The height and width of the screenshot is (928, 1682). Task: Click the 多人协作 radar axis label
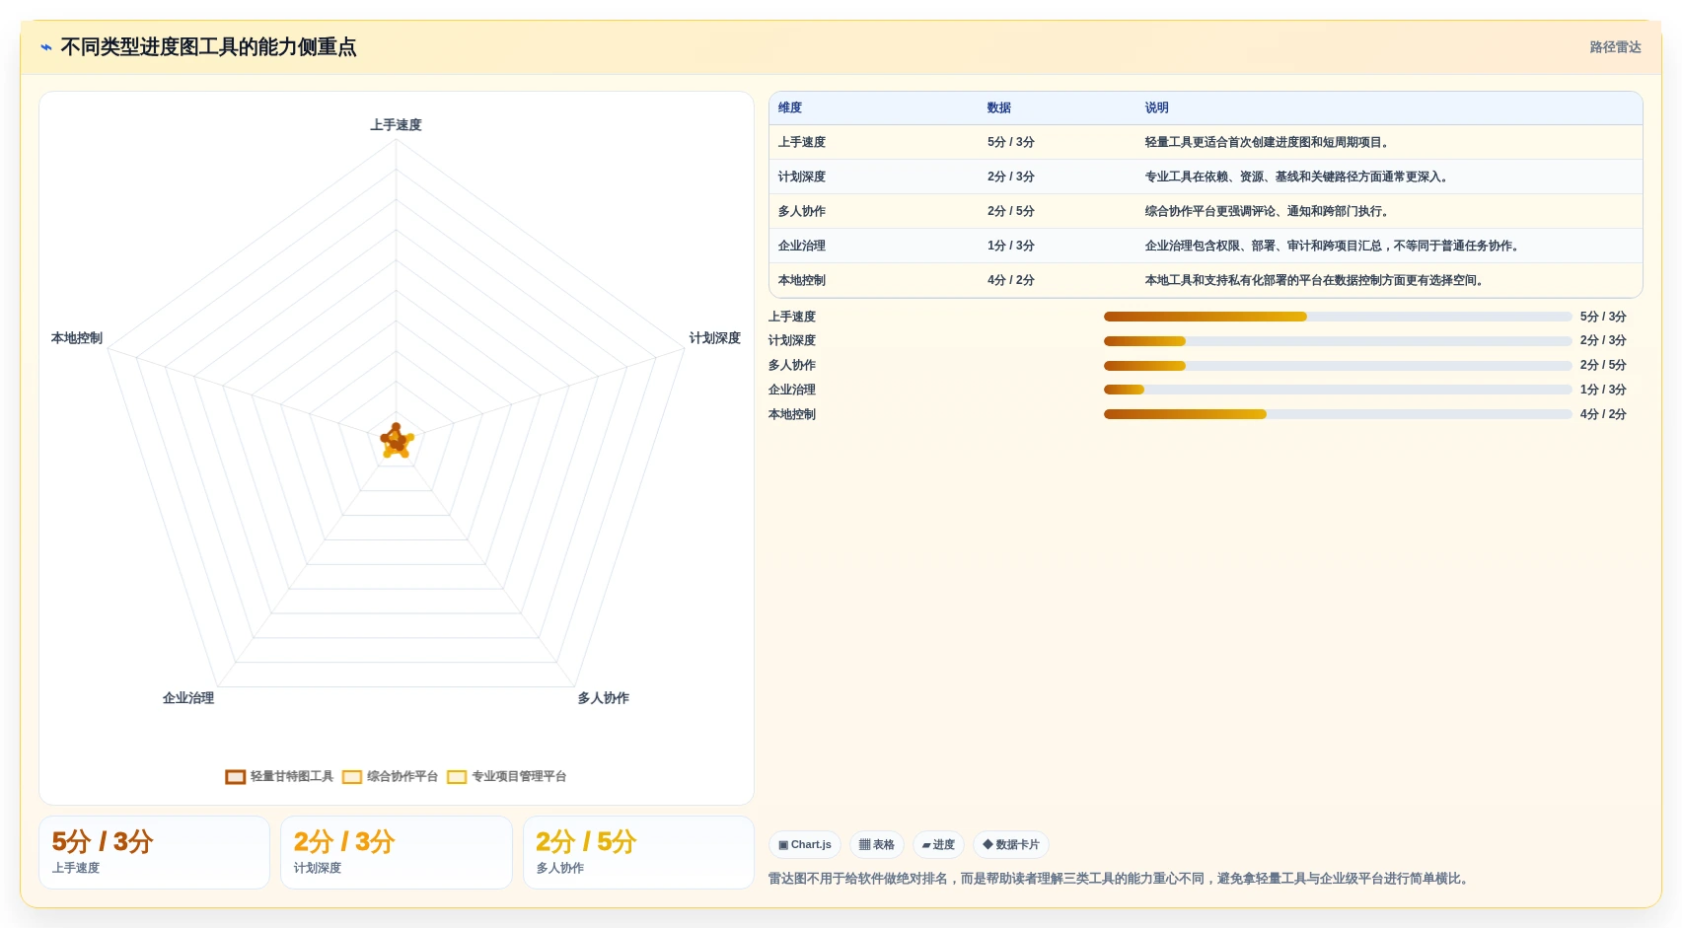click(x=604, y=698)
